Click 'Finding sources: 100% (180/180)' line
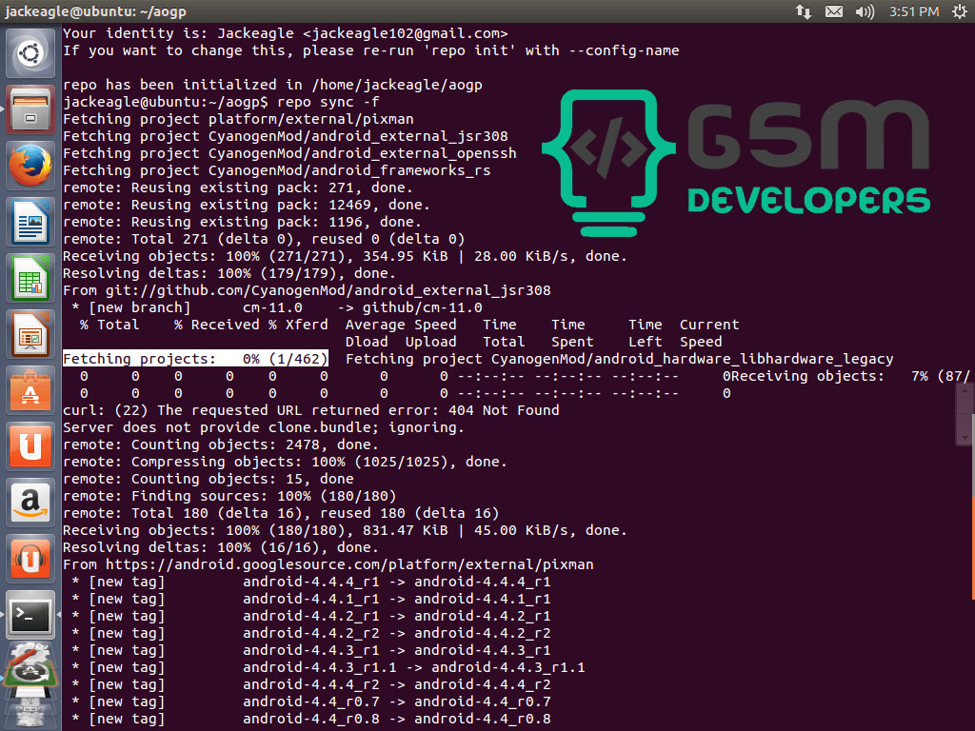 point(229,496)
